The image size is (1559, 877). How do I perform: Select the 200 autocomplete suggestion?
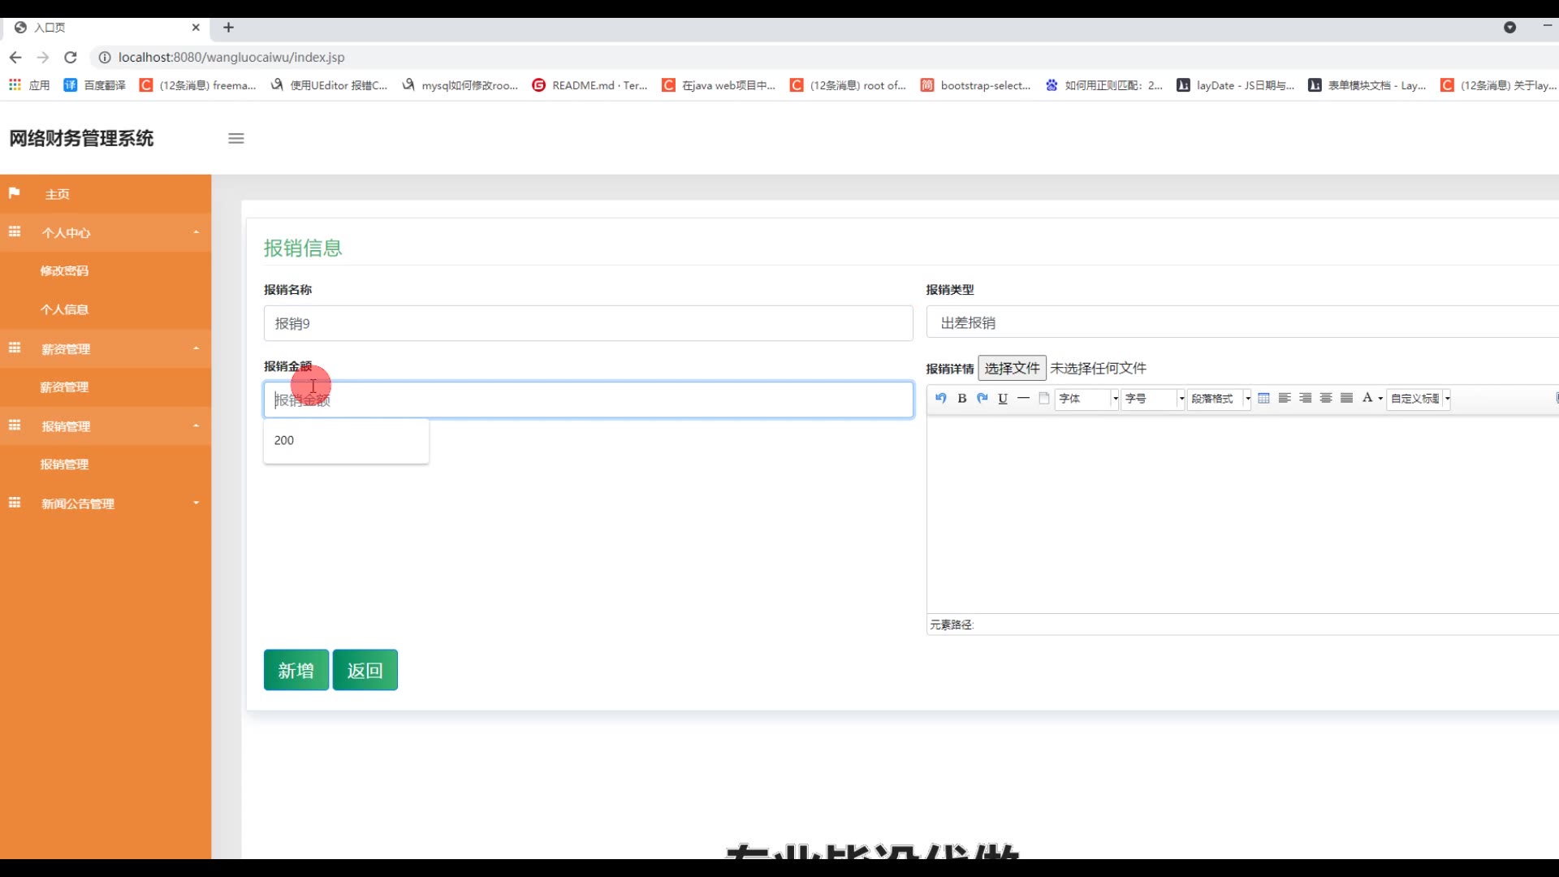point(284,440)
